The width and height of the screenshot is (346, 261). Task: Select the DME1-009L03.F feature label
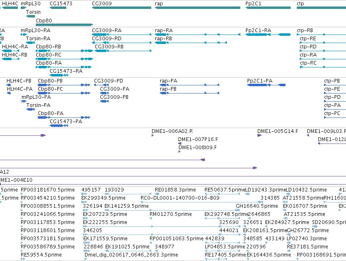point(326,131)
